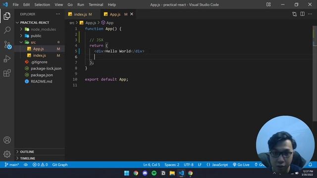Open Windows Start button on taskbar

coord(127,173)
